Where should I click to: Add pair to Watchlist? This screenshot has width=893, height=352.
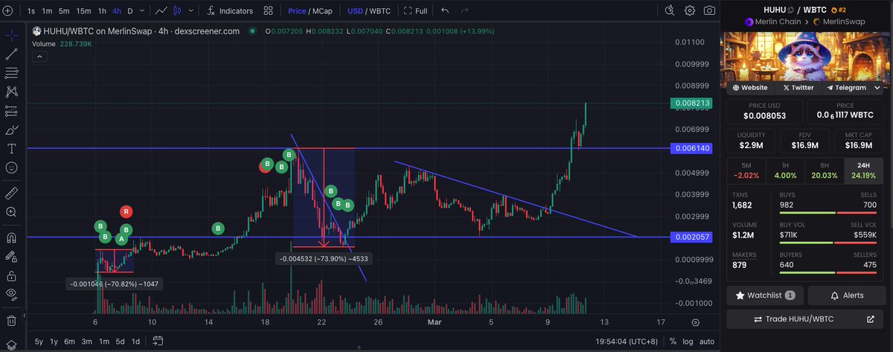coord(766,295)
